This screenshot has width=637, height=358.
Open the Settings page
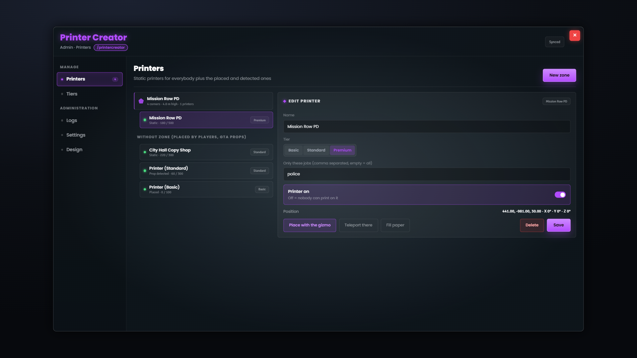90,135
